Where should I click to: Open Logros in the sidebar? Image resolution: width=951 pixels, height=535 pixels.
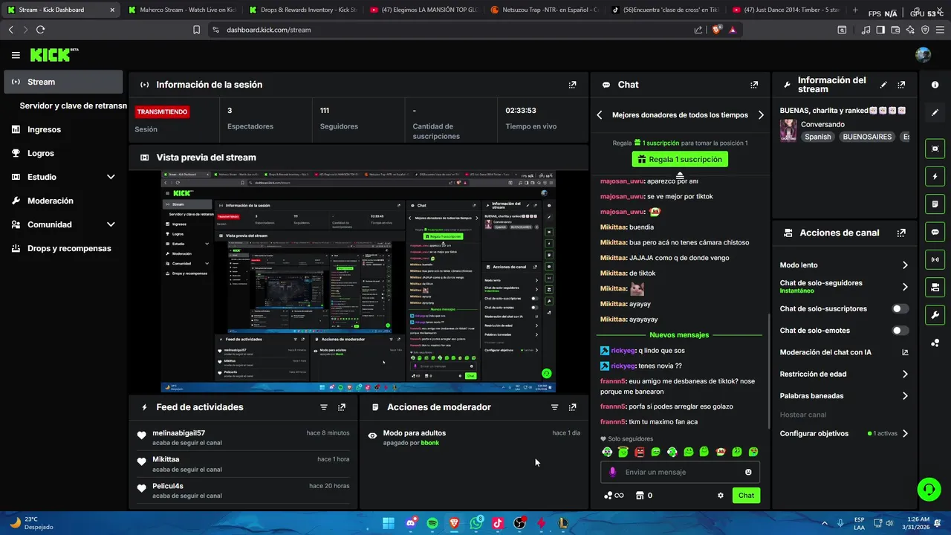click(x=63, y=153)
